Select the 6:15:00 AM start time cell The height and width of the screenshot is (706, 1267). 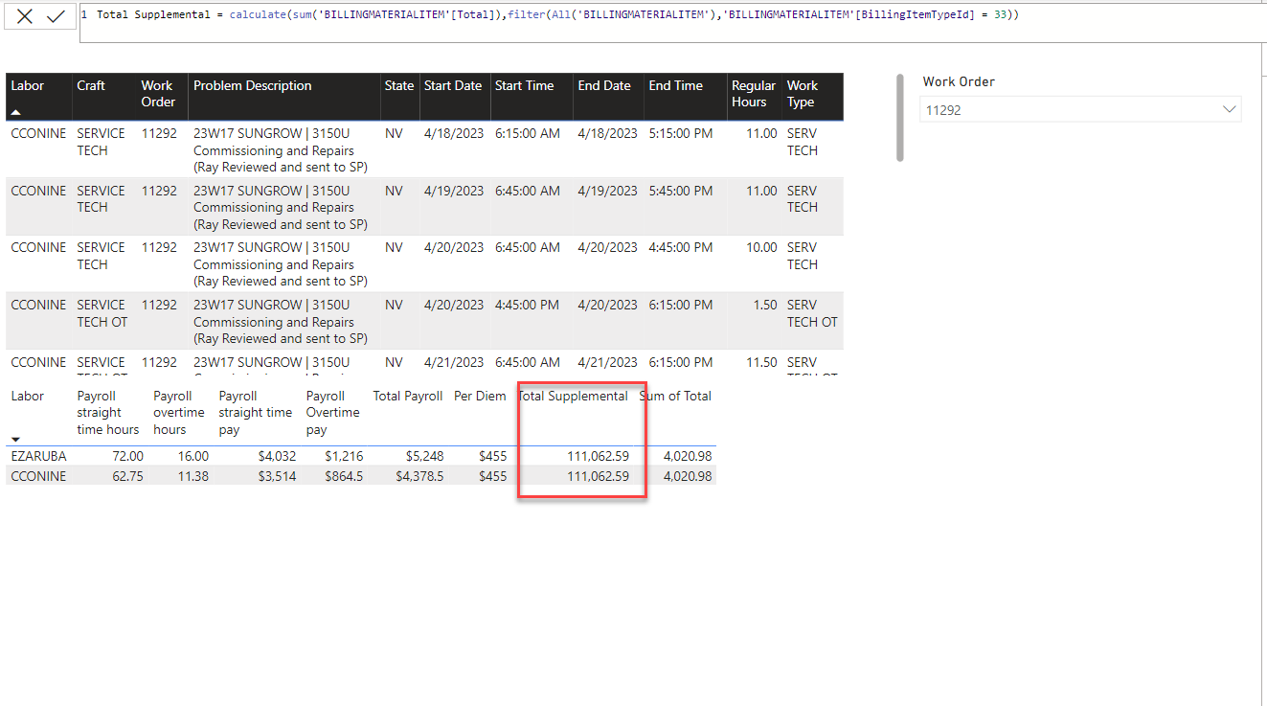click(528, 133)
